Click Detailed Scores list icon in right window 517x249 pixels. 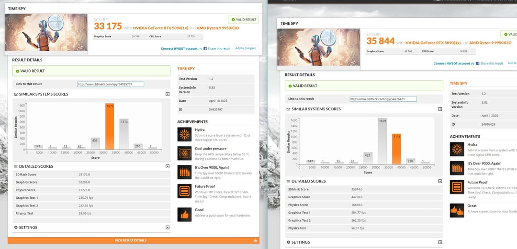point(288,181)
